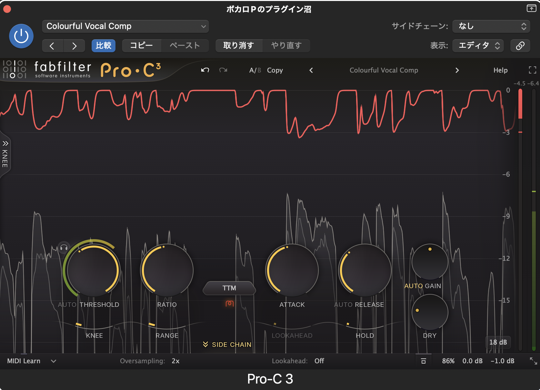This screenshot has height=390, width=540.
Task: Click the FabFilter redo arrow icon
Action: [223, 70]
